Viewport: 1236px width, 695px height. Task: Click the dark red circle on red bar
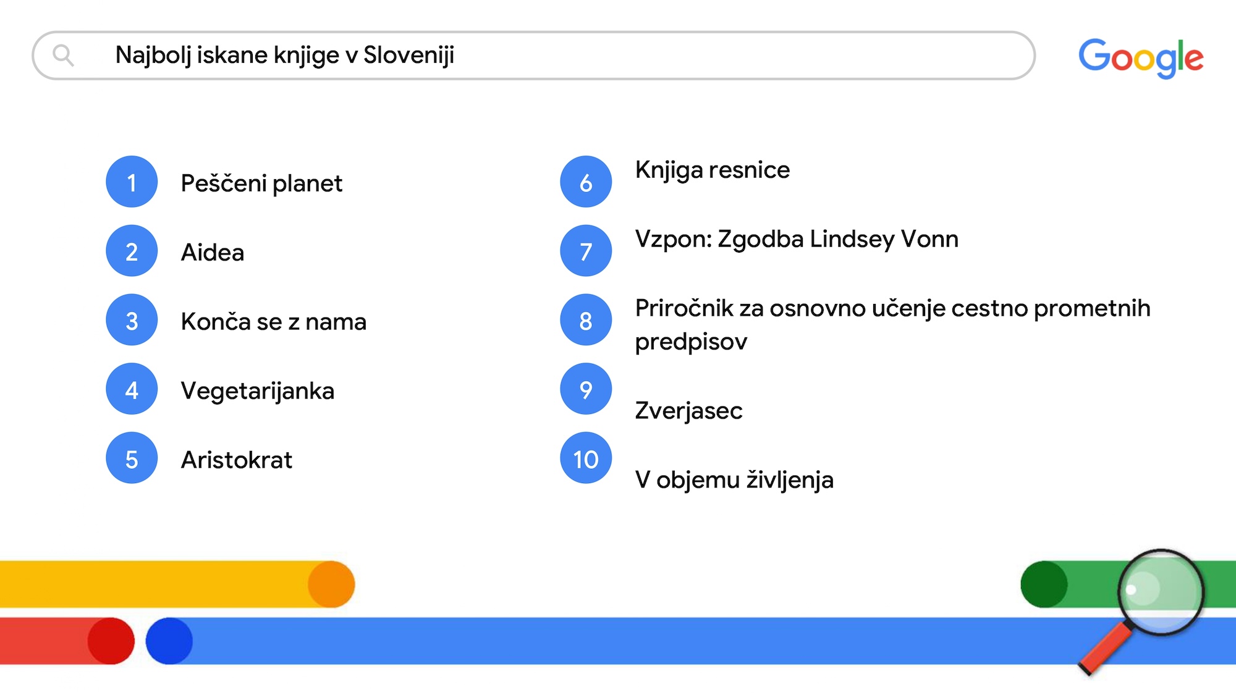[111, 641]
